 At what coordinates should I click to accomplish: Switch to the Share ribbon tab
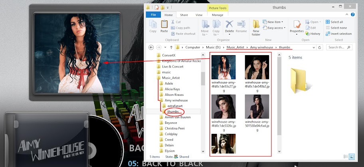pyautogui.click(x=184, y=15)
